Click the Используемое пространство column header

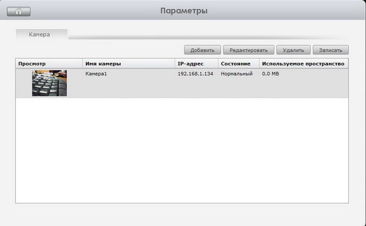[304, 64]
